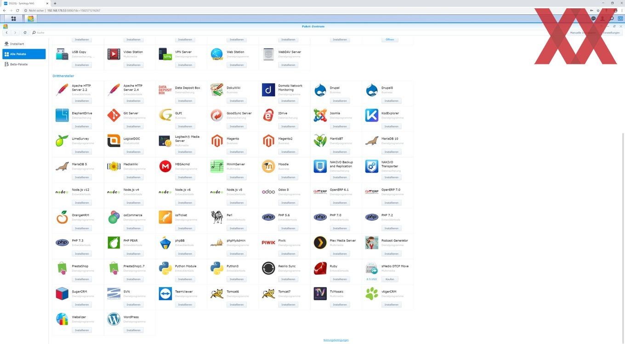Open the TVMosaic package icon
Image resolution: width=625 pixels, height=344 pixels.
pyautogui.click(x=320, y=293)
